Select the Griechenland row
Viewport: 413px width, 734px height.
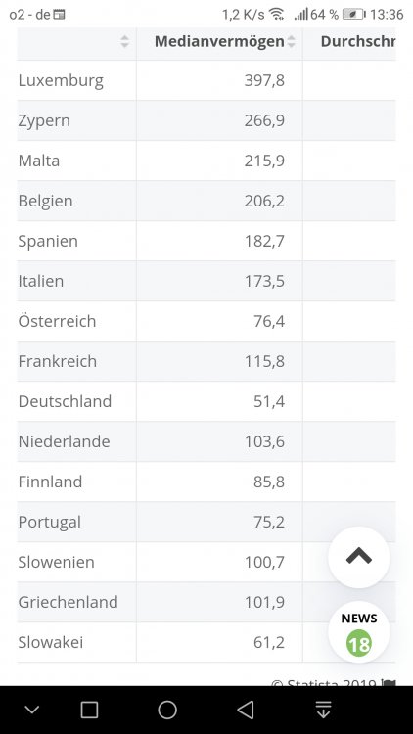(206, 602)
